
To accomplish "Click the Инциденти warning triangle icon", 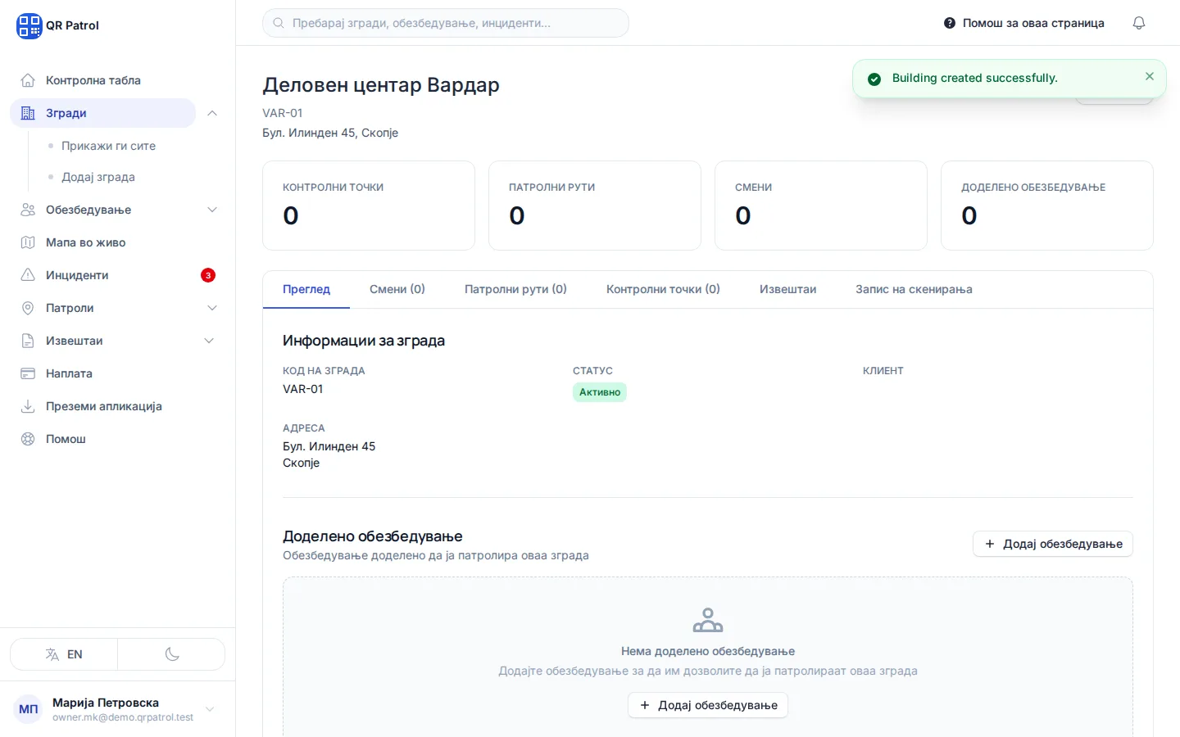I will pos(28,275).
